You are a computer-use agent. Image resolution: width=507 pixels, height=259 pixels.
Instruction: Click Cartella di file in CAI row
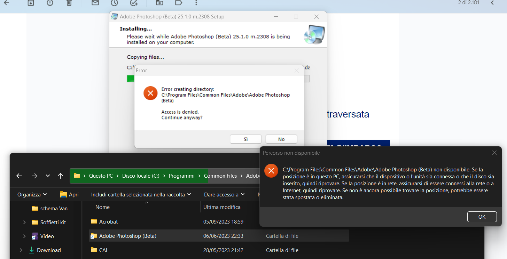click(x=282, y=250)
